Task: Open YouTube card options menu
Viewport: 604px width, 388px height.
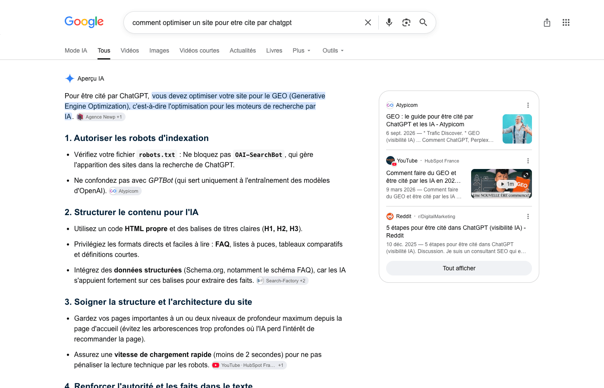Action: click(x=528, y=161)
